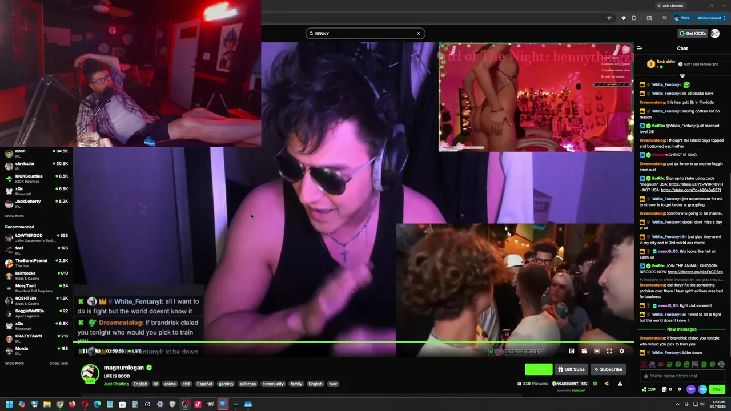Image resolution: width=731 pixels, height=411 pixels.
Task: Click the KICKs balance showing 130
Action: (648, 389)
